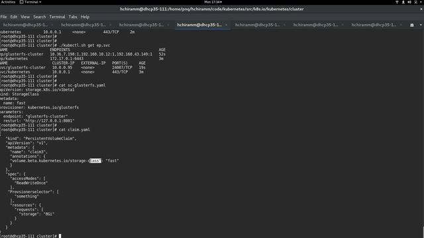Switch to the last terminal tab

[374, 25]
